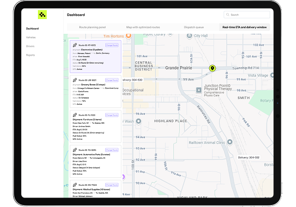Click route icon on Furniture shipment card
Image resolution: width=296 pixels, height=207 pixels.
tap(75, 115)
